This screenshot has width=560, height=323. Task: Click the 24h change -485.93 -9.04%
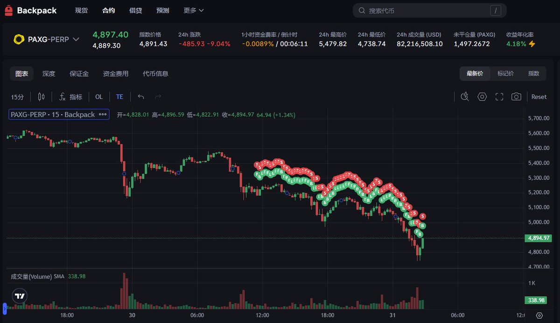tap(204, 44)
